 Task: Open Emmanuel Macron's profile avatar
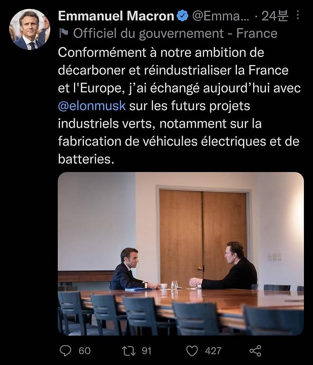(29, 30)
